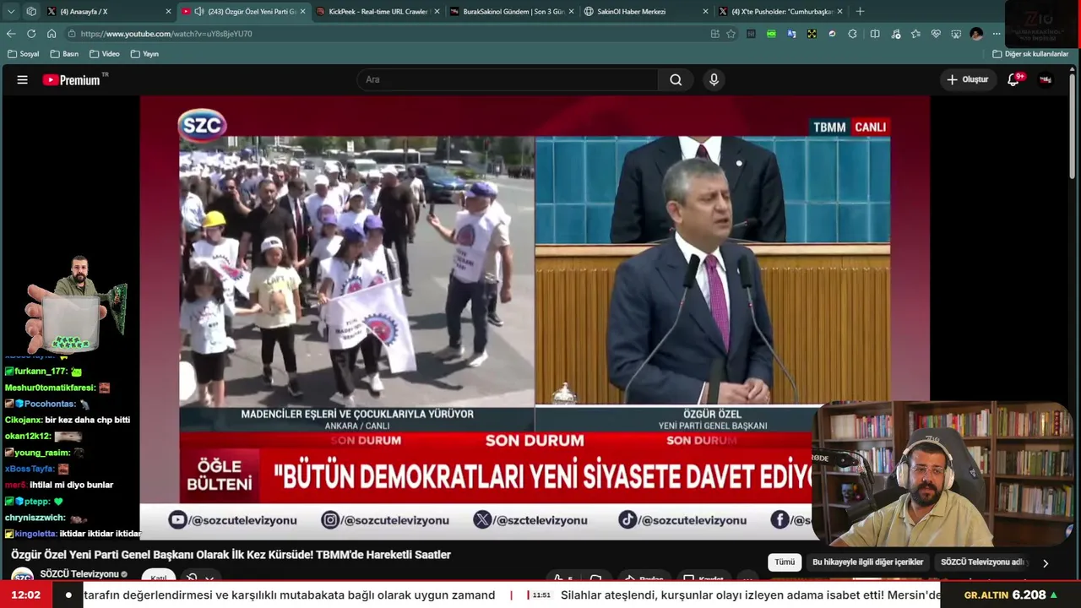Open a new browser tab

tap(860, 12)
